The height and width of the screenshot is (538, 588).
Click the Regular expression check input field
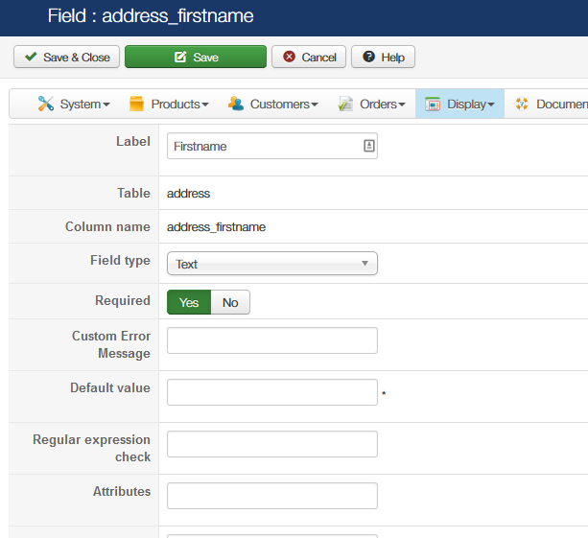click(x=272, y=444)
